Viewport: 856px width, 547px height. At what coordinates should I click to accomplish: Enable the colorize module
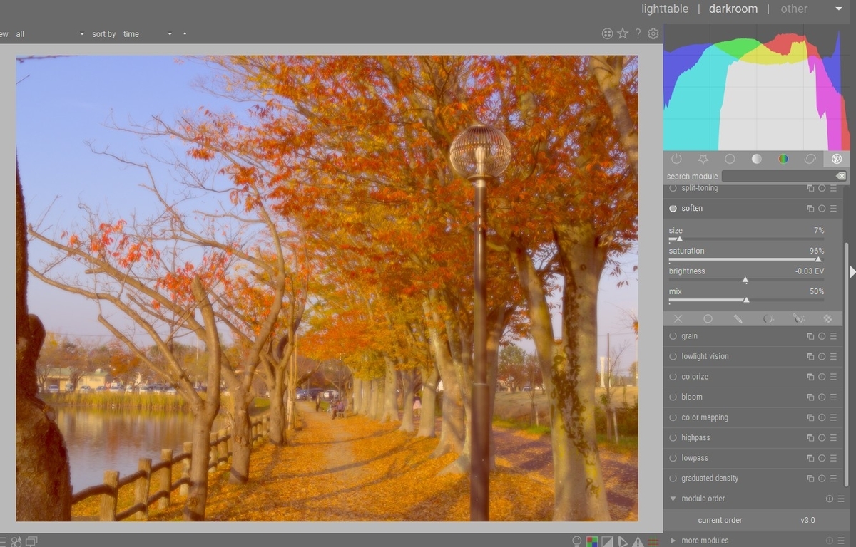point(673,377)
